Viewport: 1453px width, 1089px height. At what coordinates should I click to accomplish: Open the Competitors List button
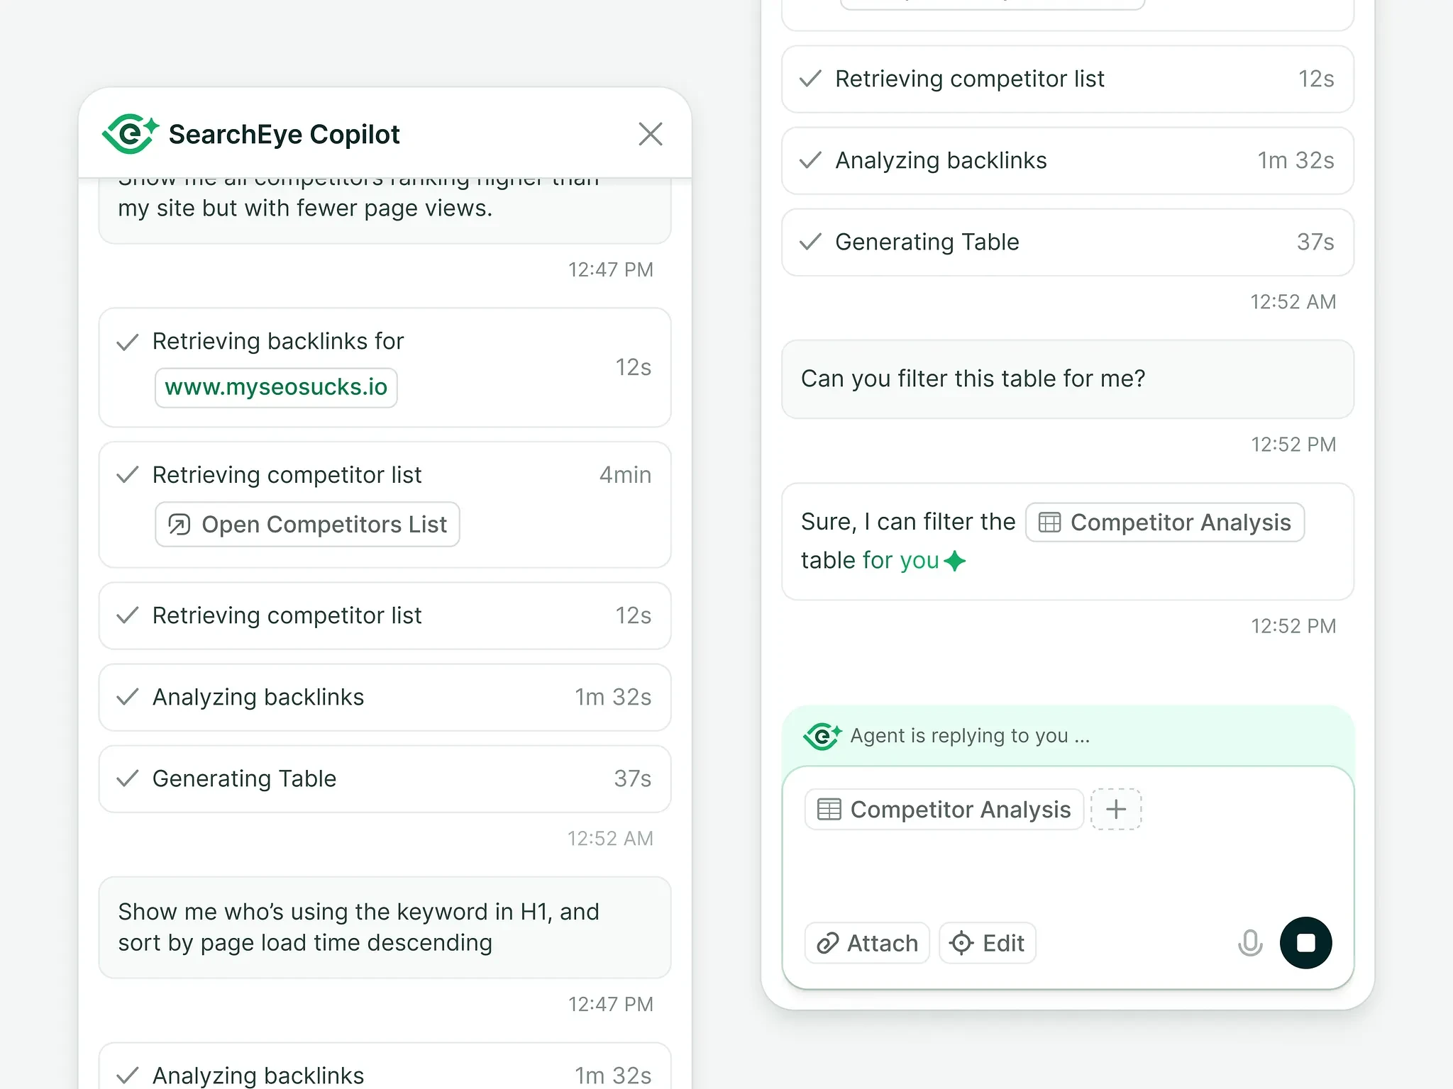pos(307,525)
